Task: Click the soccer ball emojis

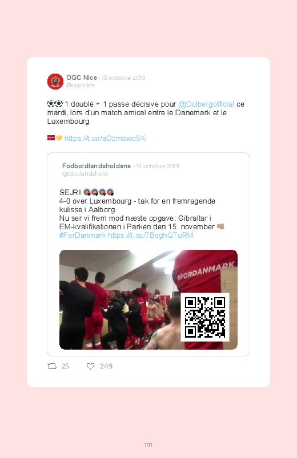Action: pyautogui.click(x=55, y=104)
